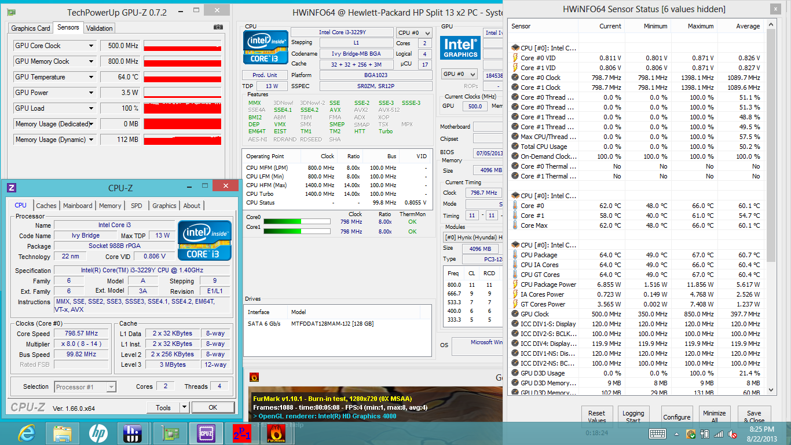Switch to FurMark via its taskbar icon

pos(277,433)
